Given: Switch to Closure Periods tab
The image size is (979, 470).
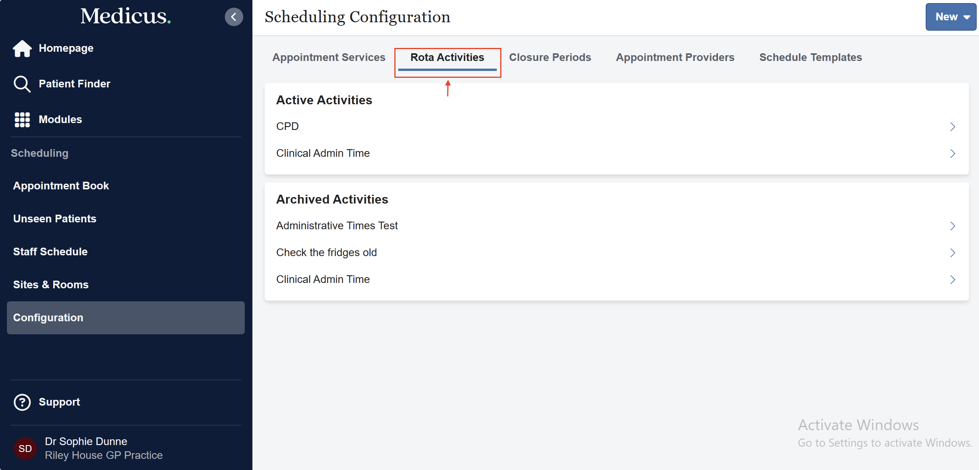Looking at the screenshot, I should (x=550, y=58).
